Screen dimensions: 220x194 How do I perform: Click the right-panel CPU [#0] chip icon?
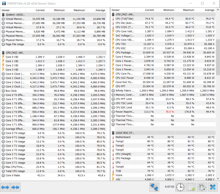tap(113, 14)
